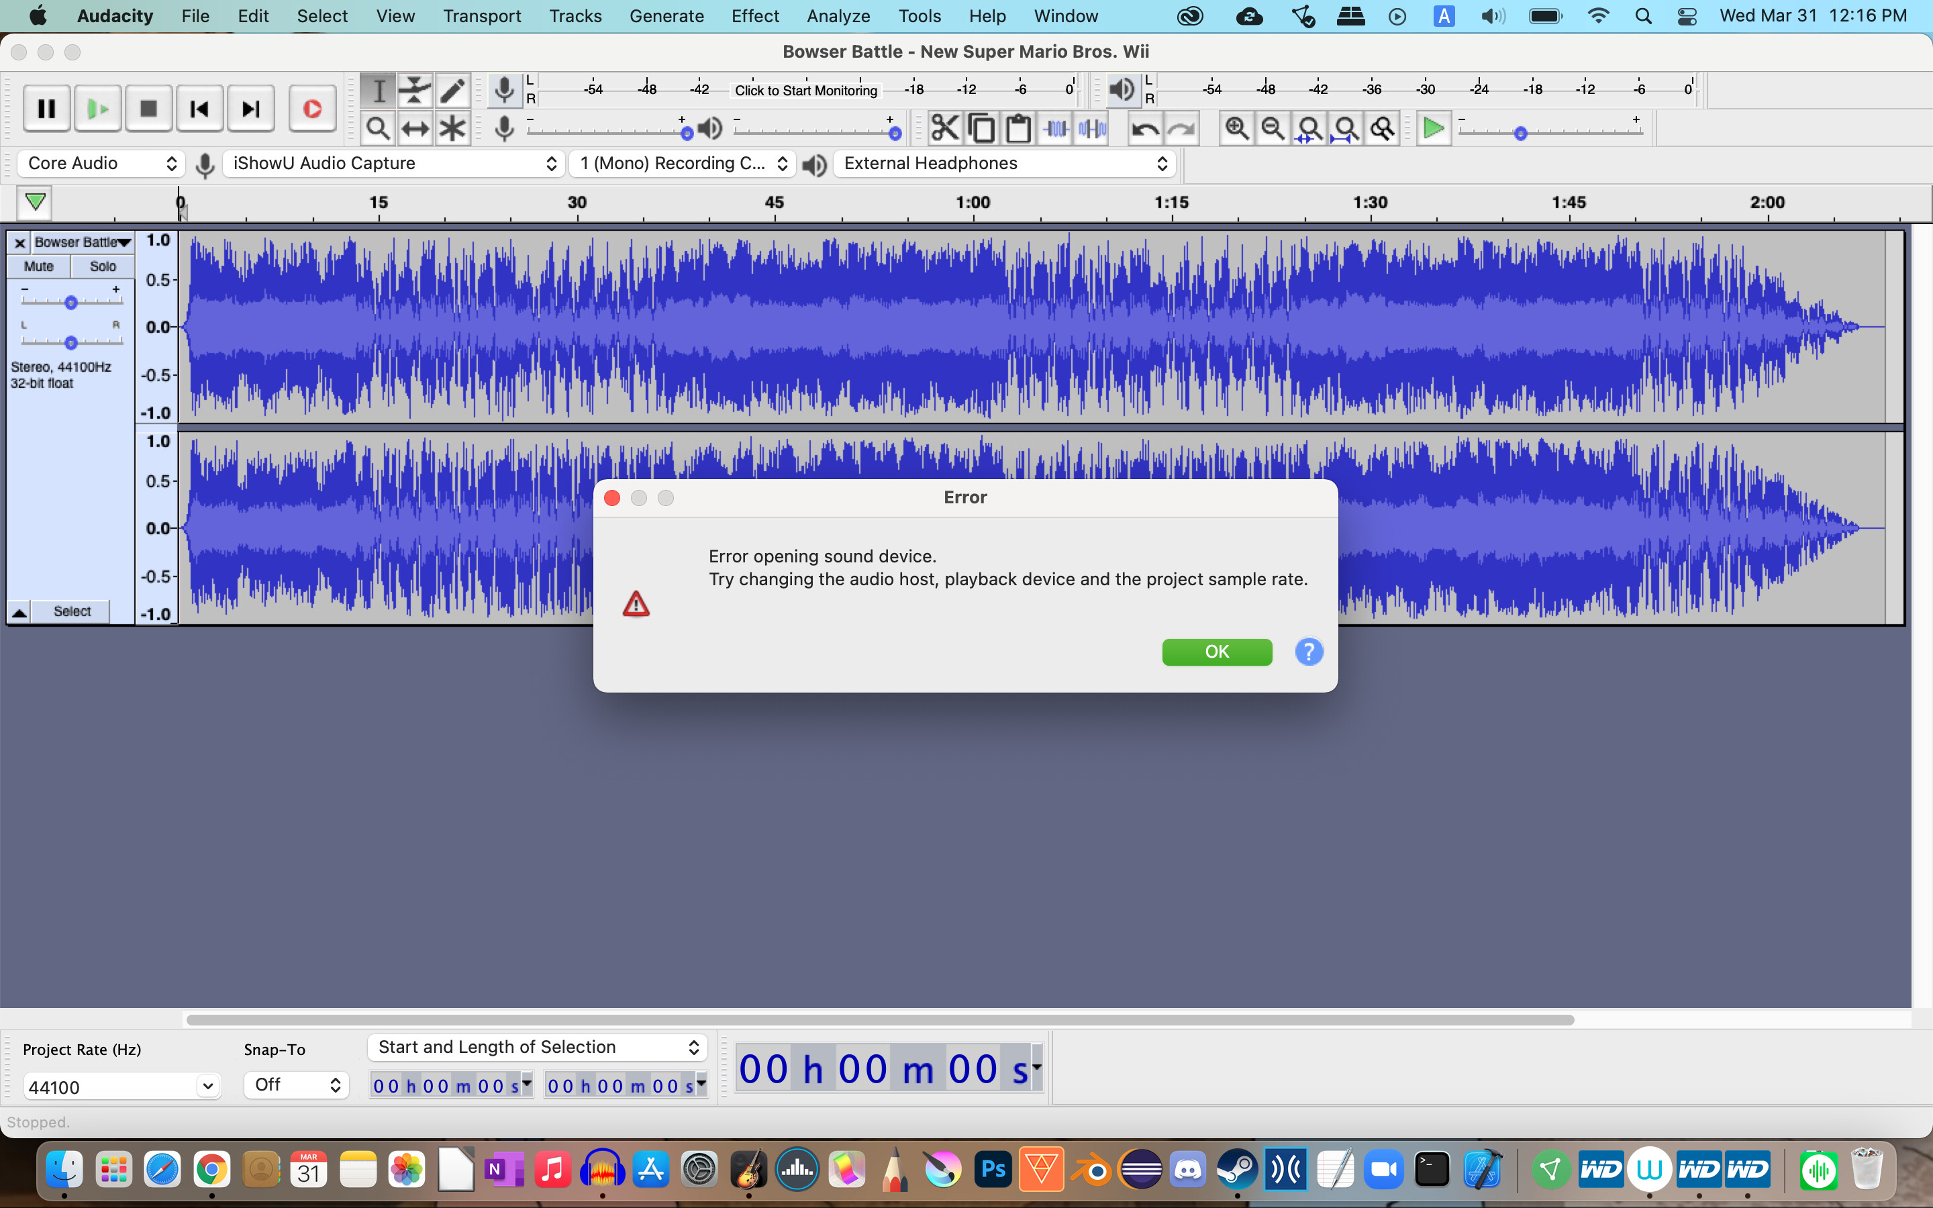The width and height of the screenshot is (1933, 1208).
Task: Open the record meter microphone menu
Action: pyautogui.click(x=504, y=89)
